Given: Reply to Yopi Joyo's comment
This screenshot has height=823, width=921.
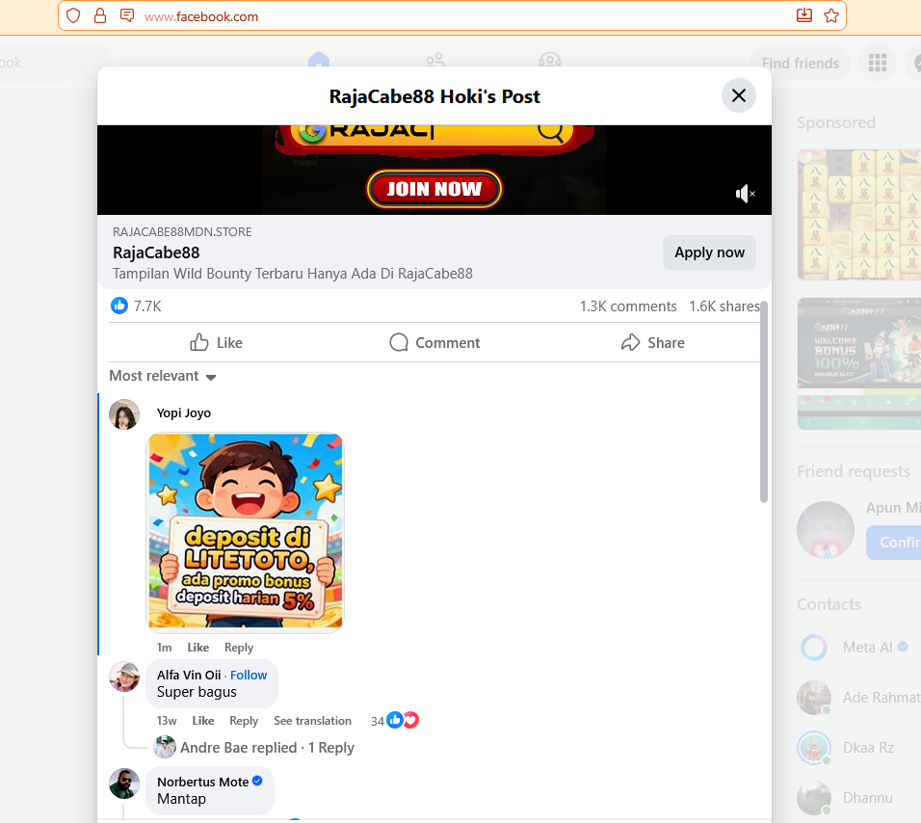Looking at the screenshot, I should click(x=239, y=648).
